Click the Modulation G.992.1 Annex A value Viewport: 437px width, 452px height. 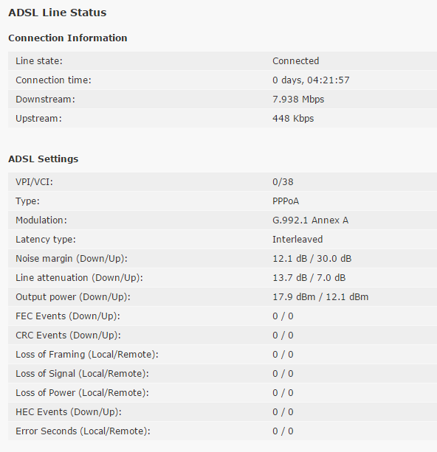[310, 220]
